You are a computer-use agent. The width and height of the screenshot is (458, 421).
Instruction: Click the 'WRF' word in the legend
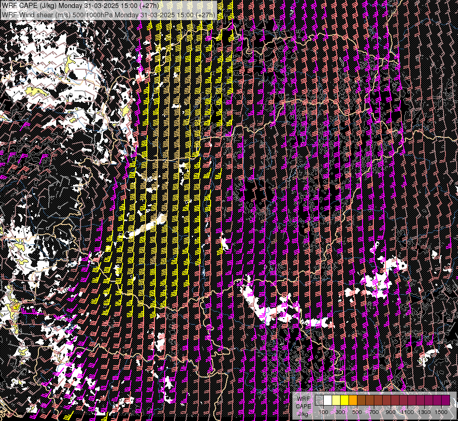coord(304,399)
